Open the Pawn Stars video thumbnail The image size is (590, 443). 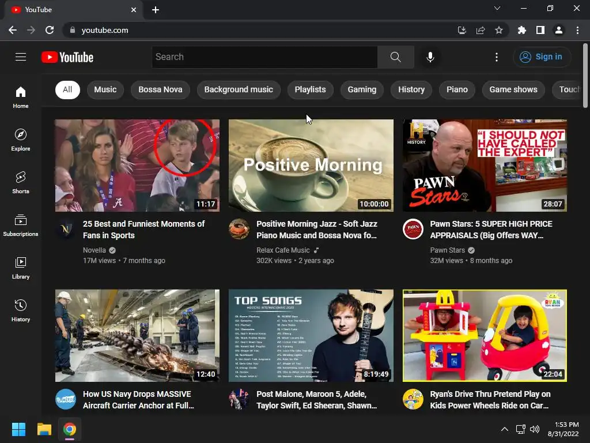[485, 166]
